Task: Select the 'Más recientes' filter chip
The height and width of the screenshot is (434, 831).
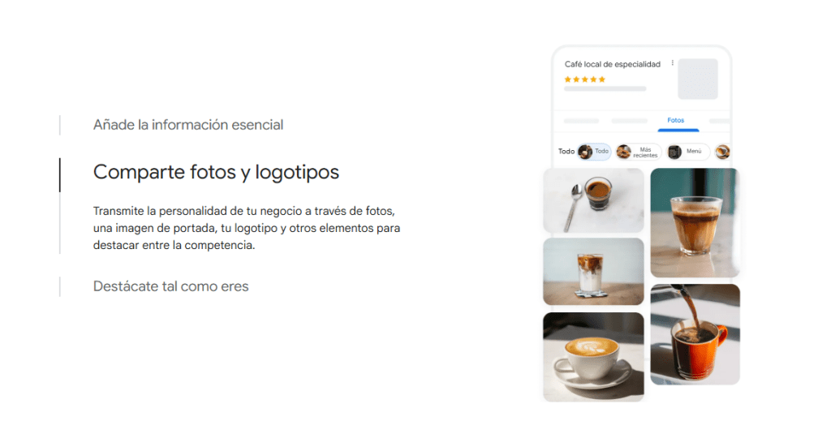Action: coord(639,152)
